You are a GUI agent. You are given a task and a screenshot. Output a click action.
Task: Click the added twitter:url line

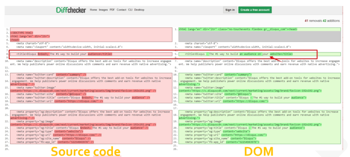226,101
